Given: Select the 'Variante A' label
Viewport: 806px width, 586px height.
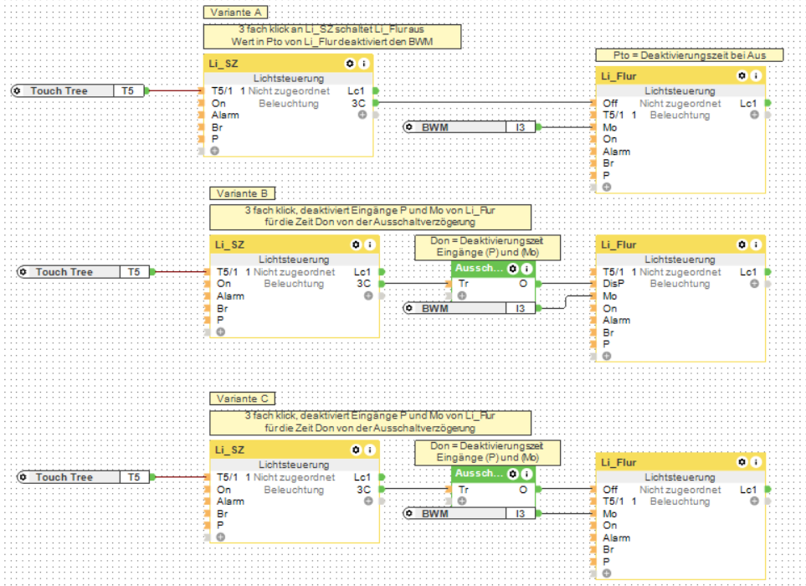Looking at the screenshot, I should [x=235, y=13].
